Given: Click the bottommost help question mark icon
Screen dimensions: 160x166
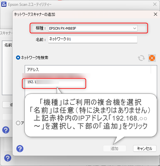Looking at the screenshot, I should tap(8, 158).
